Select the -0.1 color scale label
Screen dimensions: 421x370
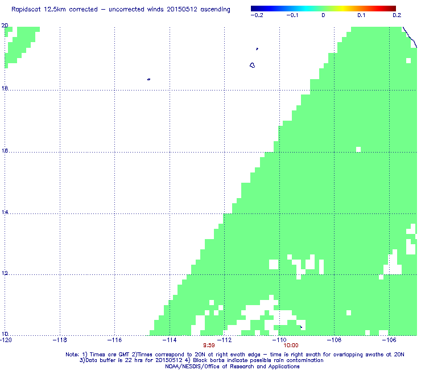tap(292, 15)
